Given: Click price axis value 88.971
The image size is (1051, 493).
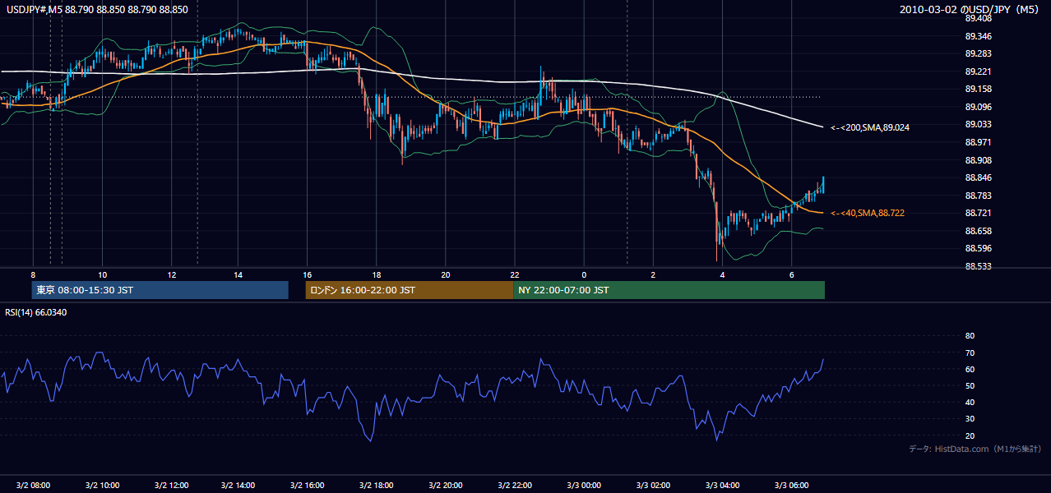Looking at the screenshot, I should click(x=979, y=142).
